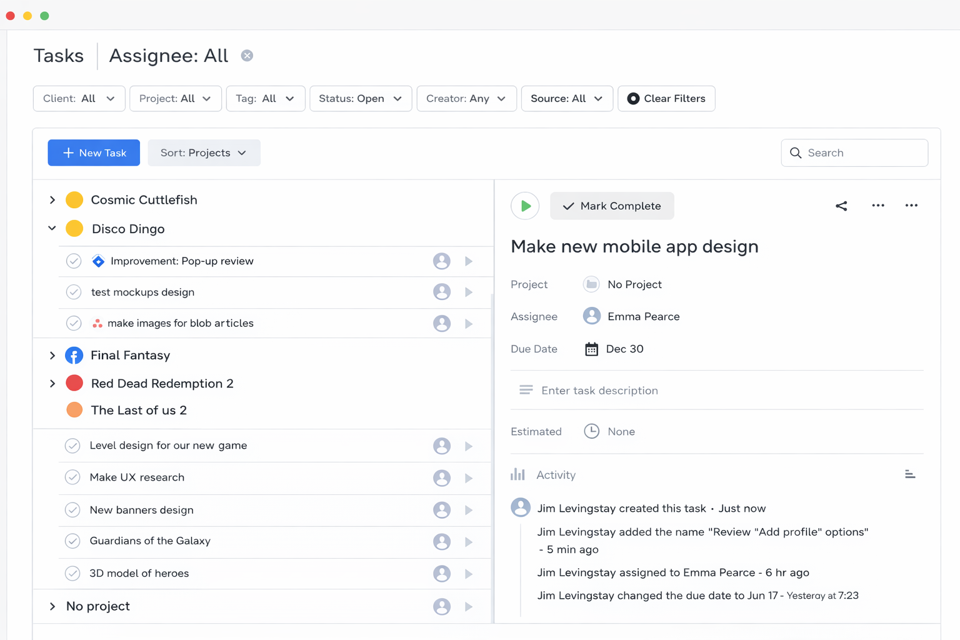Open the Client: All filter menu
The image size is (960, 640).
79,99
